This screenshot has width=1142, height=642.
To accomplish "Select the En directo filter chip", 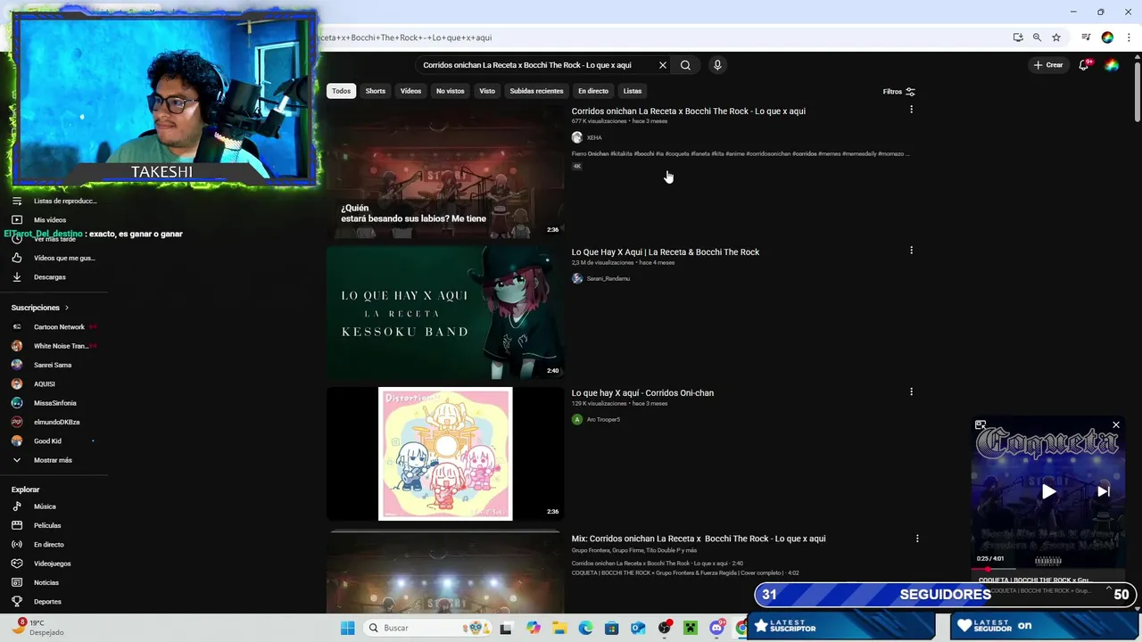I will [x=593, y=91].
